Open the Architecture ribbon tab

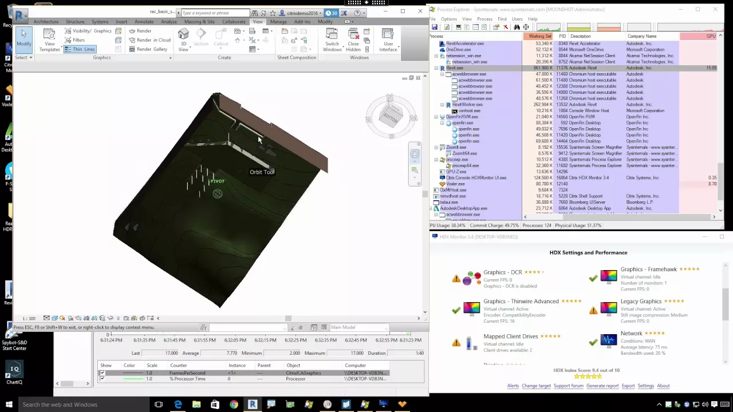click(x=46, y=22)
